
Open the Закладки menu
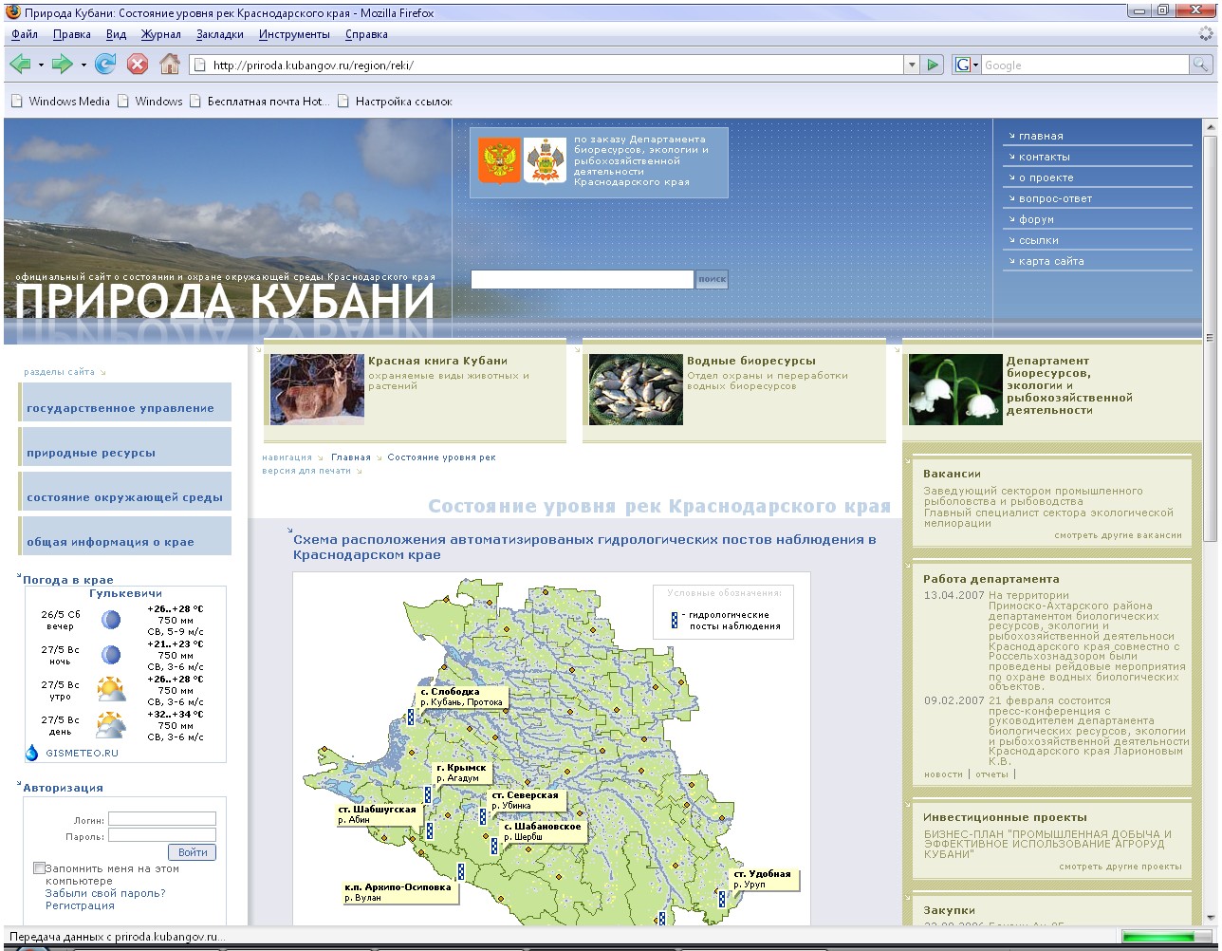[219, 34]
